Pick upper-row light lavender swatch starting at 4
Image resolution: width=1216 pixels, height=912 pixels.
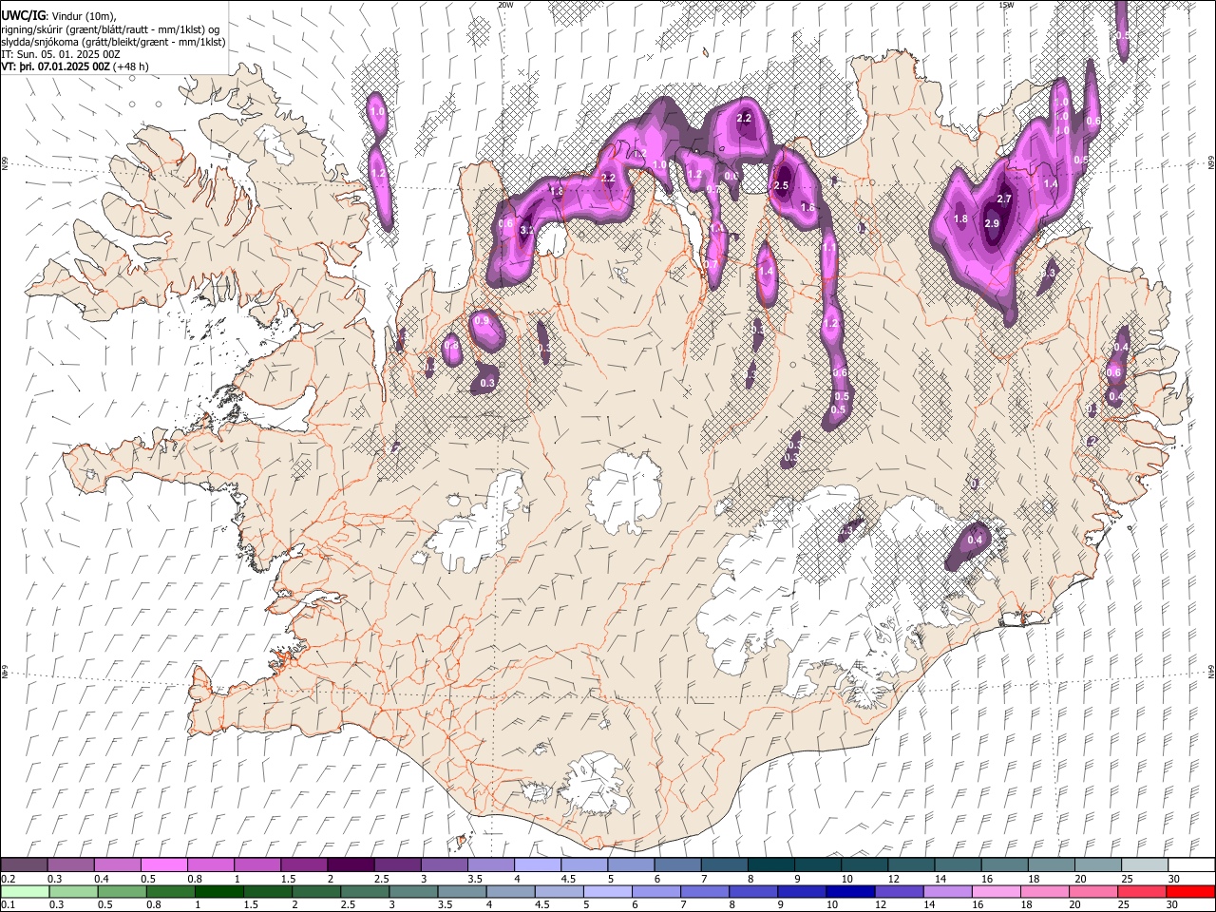coord(537,865)
